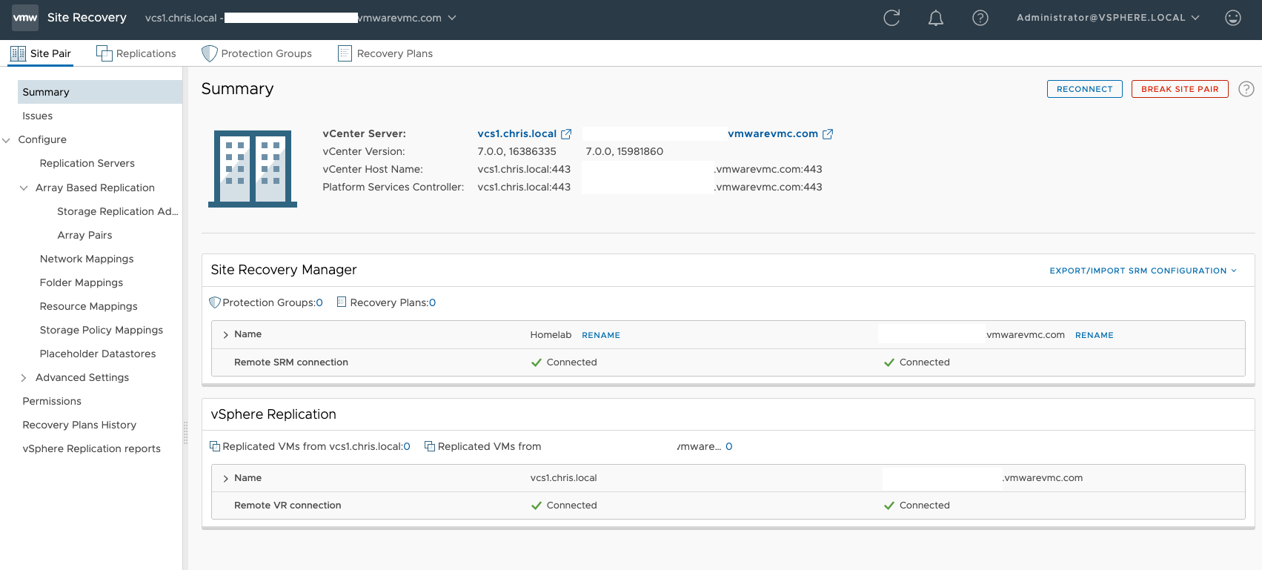Click the Break Site Pair button

click(1179, 89)
